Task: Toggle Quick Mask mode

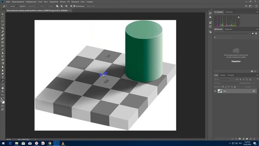Action: pos(2,106)
